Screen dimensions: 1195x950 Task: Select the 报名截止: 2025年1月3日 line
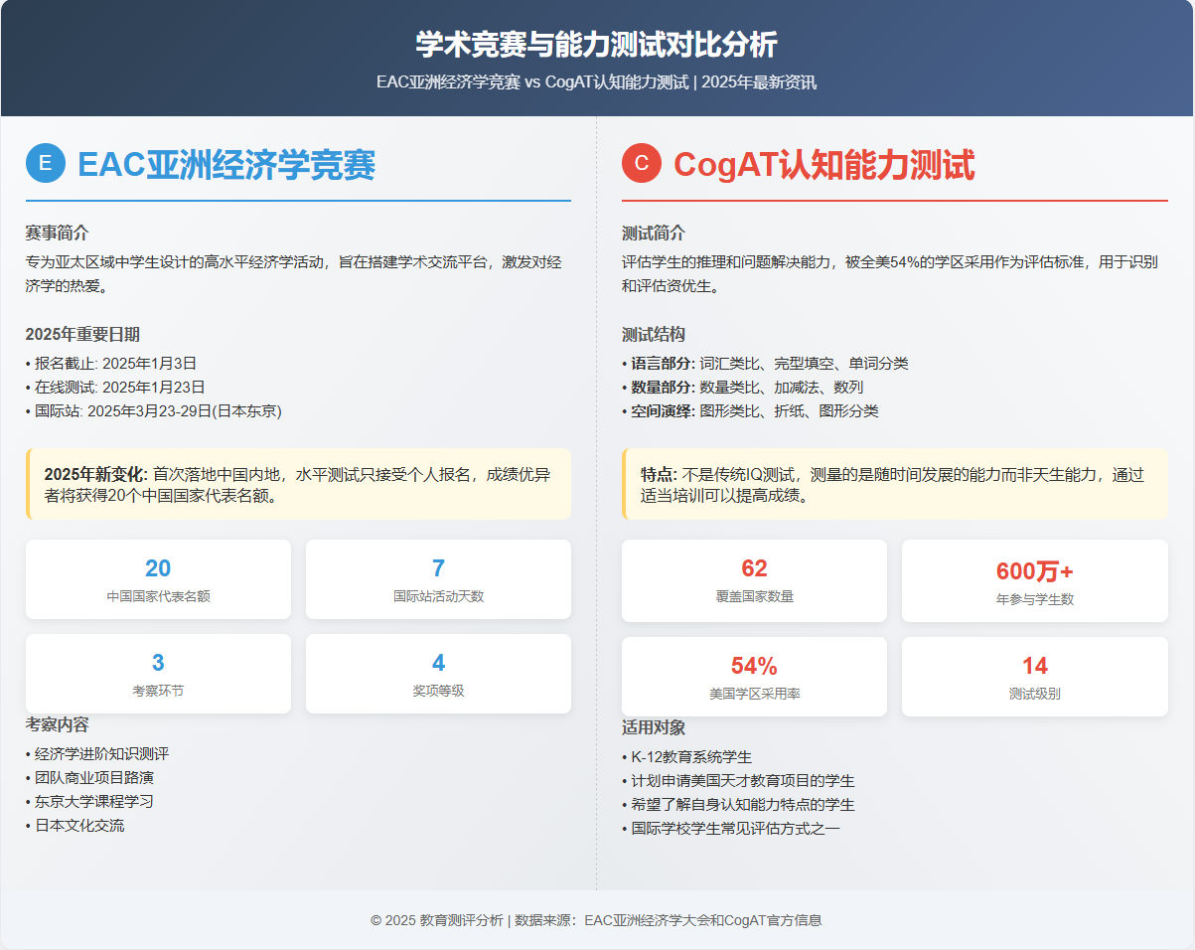(111, 364)
